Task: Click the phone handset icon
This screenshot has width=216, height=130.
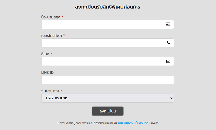Action: (168, 43)
